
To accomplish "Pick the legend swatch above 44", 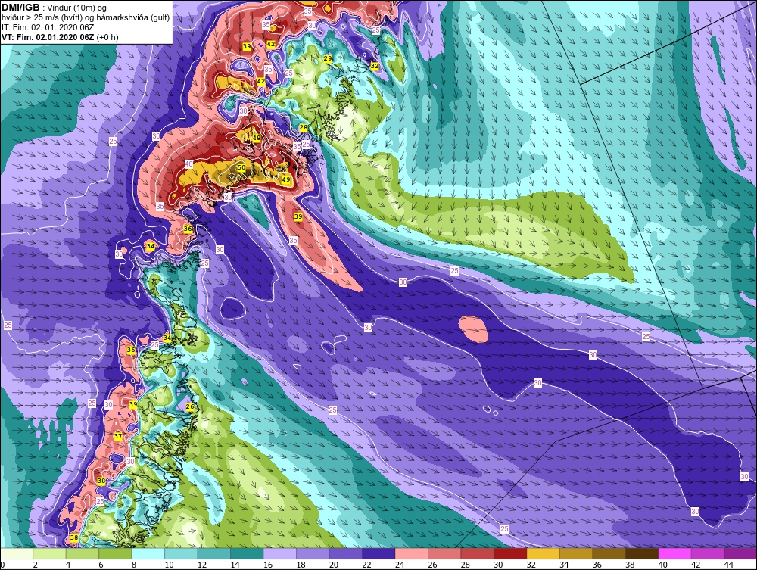I will coord(740,553).
